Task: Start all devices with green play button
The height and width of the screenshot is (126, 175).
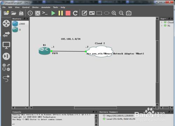Action: (x=53, y=13)
